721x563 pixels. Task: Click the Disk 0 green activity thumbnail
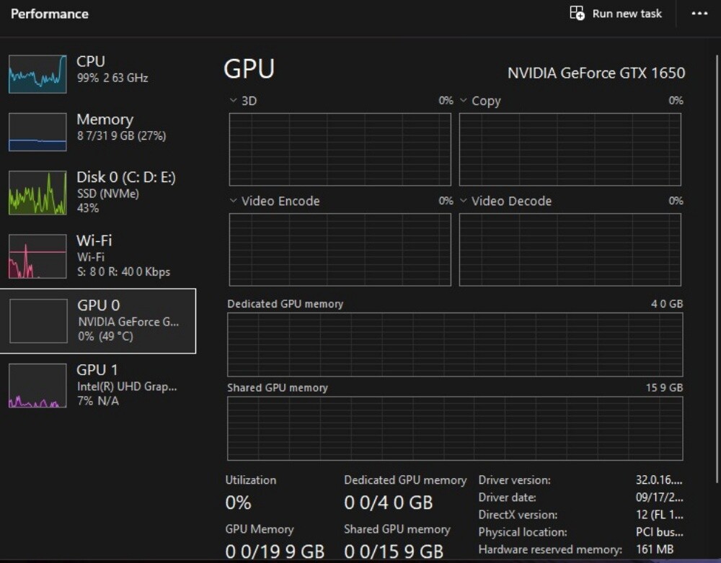click(37, 192)
